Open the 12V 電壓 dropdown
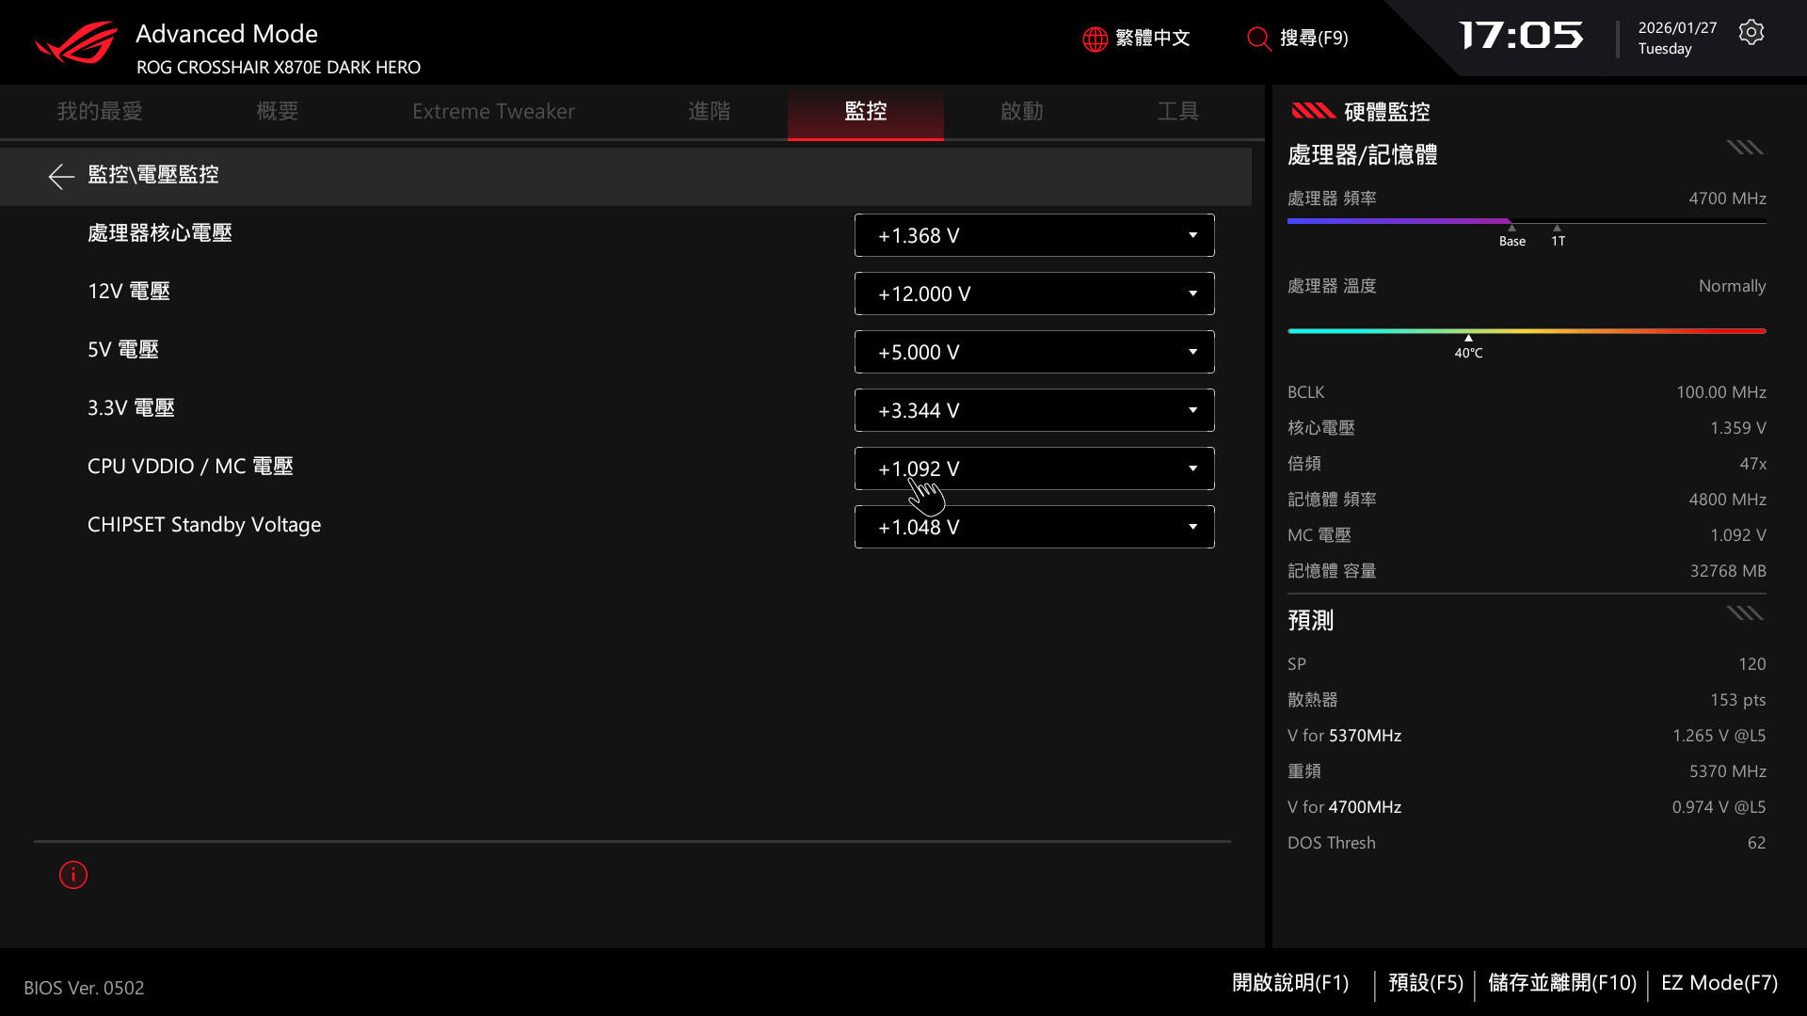This screenshot has width=1807, height=1016. (x=1192, y=294)
